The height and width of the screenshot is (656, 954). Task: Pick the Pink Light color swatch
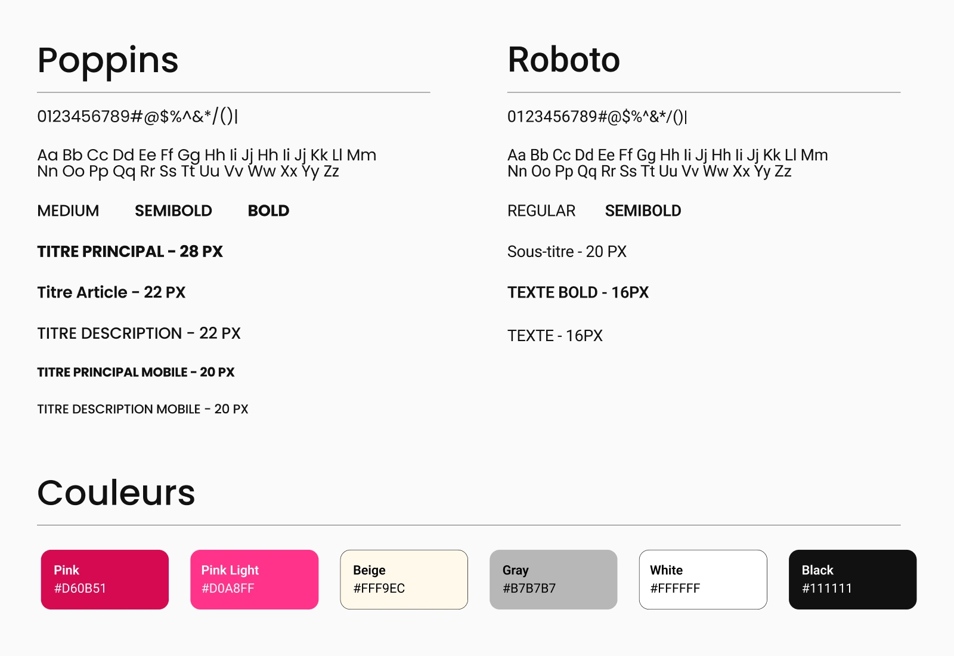(255, 580)
